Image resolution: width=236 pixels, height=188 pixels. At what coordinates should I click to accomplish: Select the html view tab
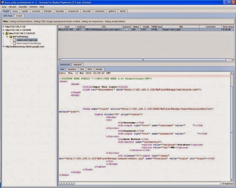pos(90,69)
